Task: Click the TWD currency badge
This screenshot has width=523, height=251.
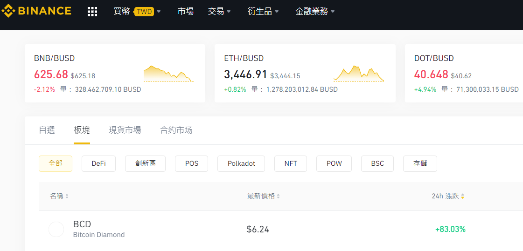Action: click(x=144, y=12)
